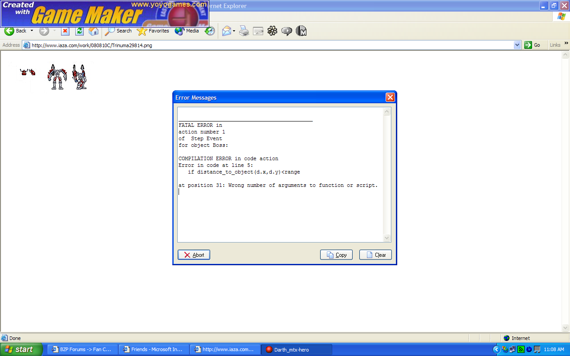Screen dimensions: 570x356
Task: Stop loading the current page
Action: pyautogui.click(x=65, y=31)
